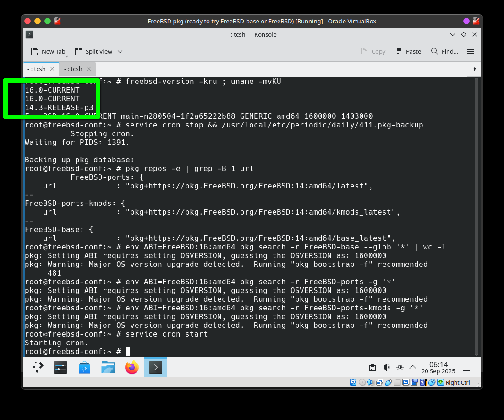Click the VirtualBox USB indicator
The height and width of the screenshot is (420, 504).
[388, 382]
